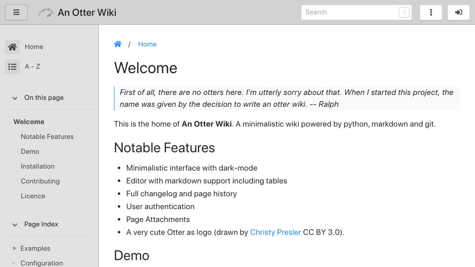This screenshot has width=475, height=267.
Task: Click the login arrow icon button
Action: (x=459, y=12)
